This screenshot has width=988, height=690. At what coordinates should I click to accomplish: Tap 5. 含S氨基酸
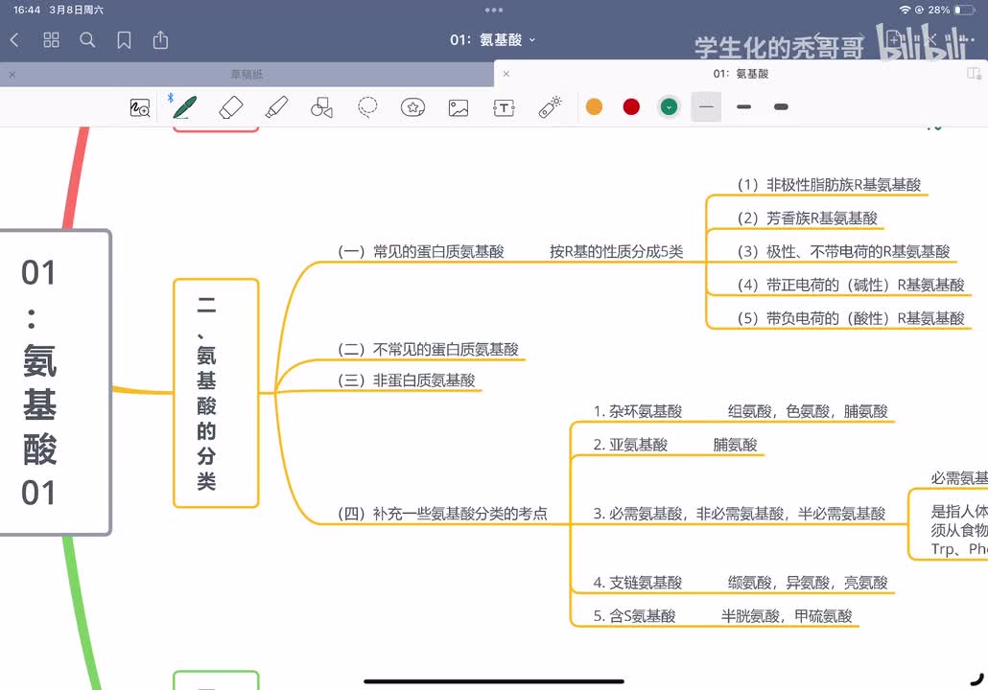click(x=634, y=616)
